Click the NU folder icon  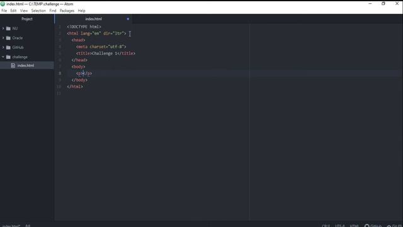(x=8, y=28)
